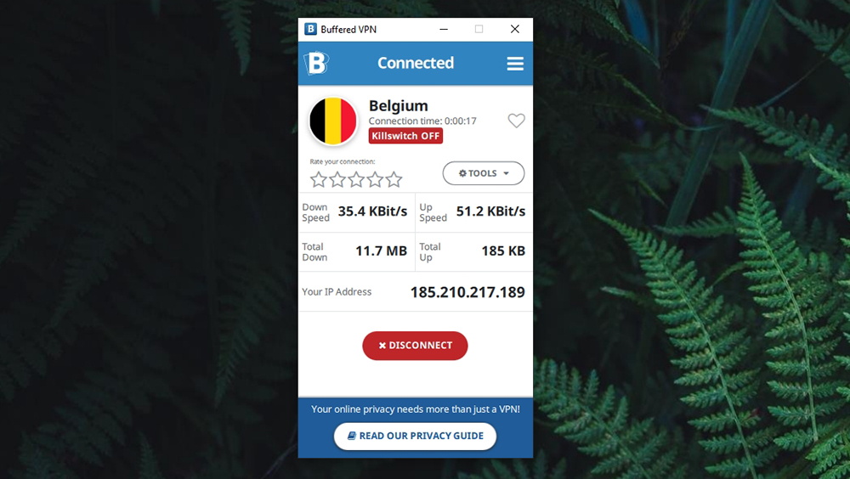Viewport: 850px width, 479px height.
Task: Click the Belgium server name
Action: point(399,105)
